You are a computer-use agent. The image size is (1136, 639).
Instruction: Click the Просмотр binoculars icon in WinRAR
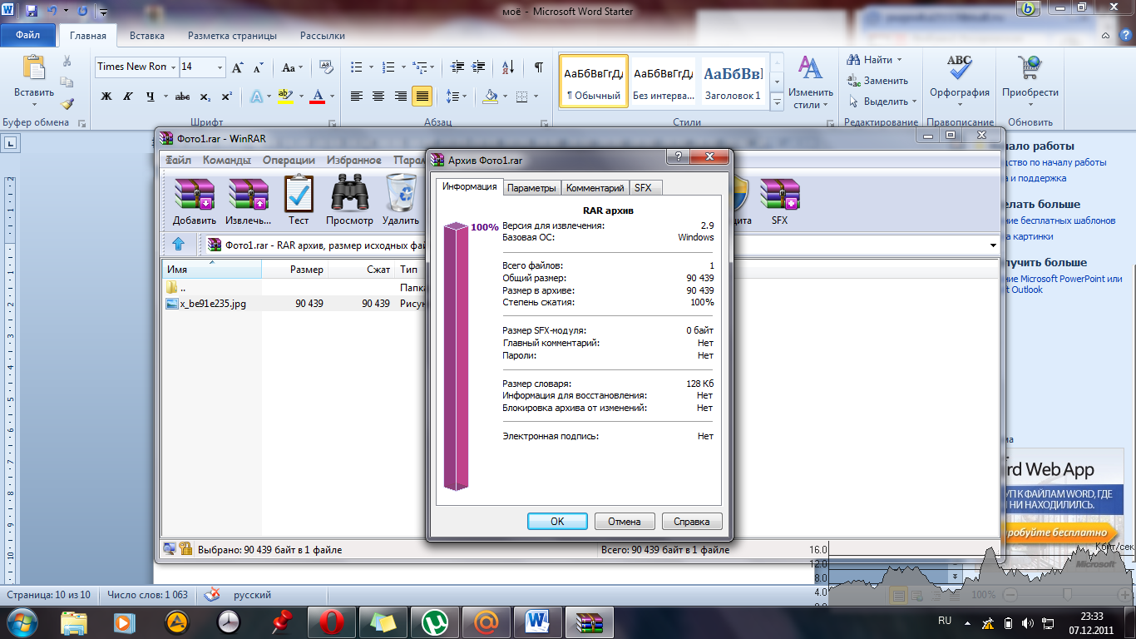tap(350, 193)
